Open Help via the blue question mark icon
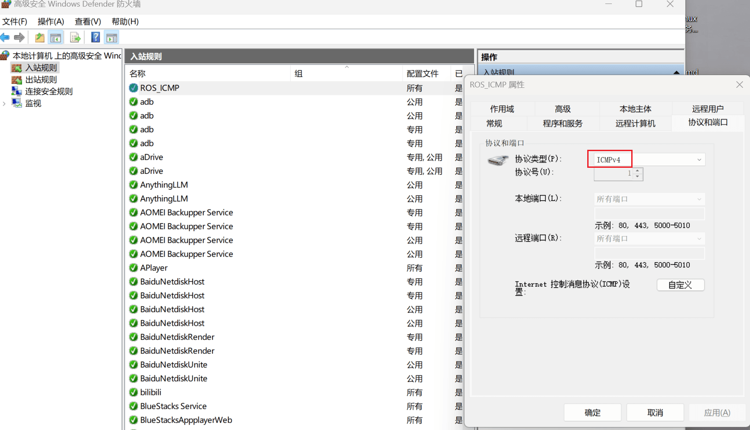Screen dimensions: 750x430 pyautogui.click(x=95, y=38)
